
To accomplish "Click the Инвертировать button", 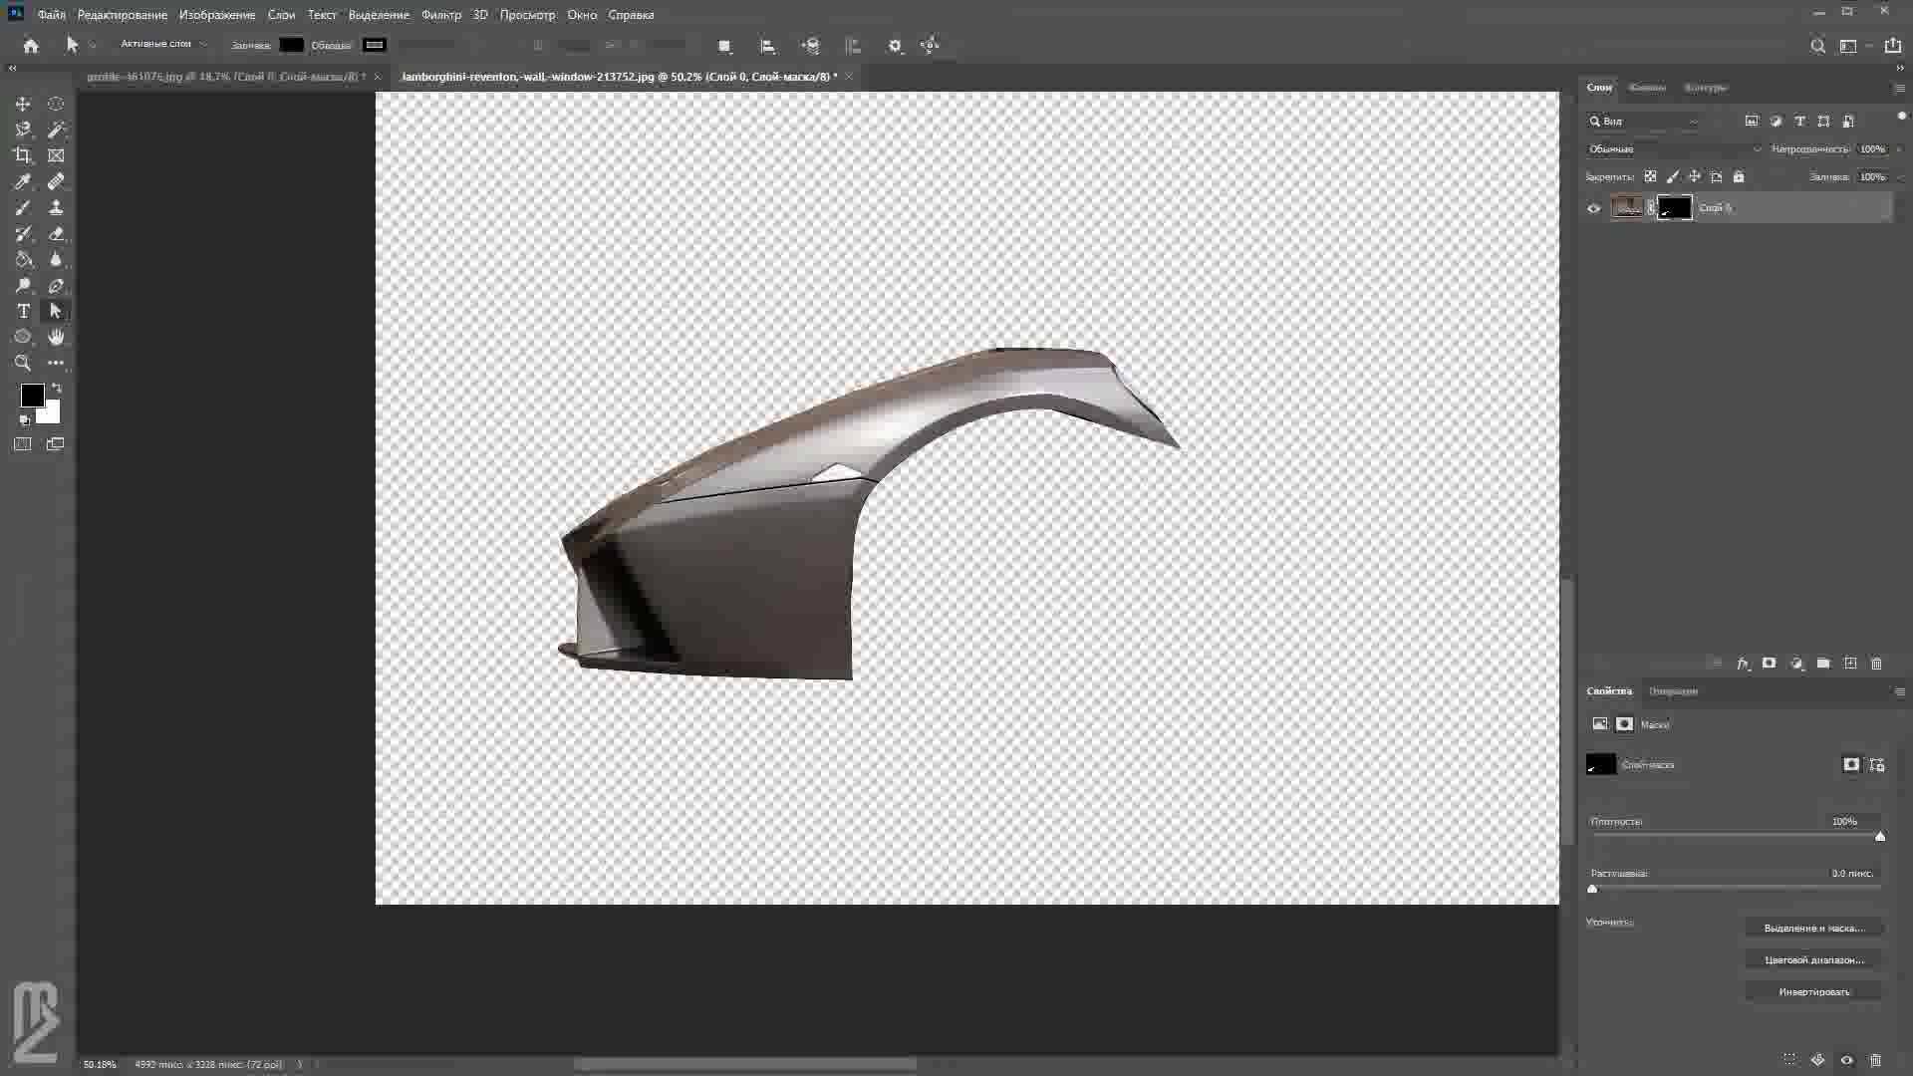I will (x=1813, y=991).
